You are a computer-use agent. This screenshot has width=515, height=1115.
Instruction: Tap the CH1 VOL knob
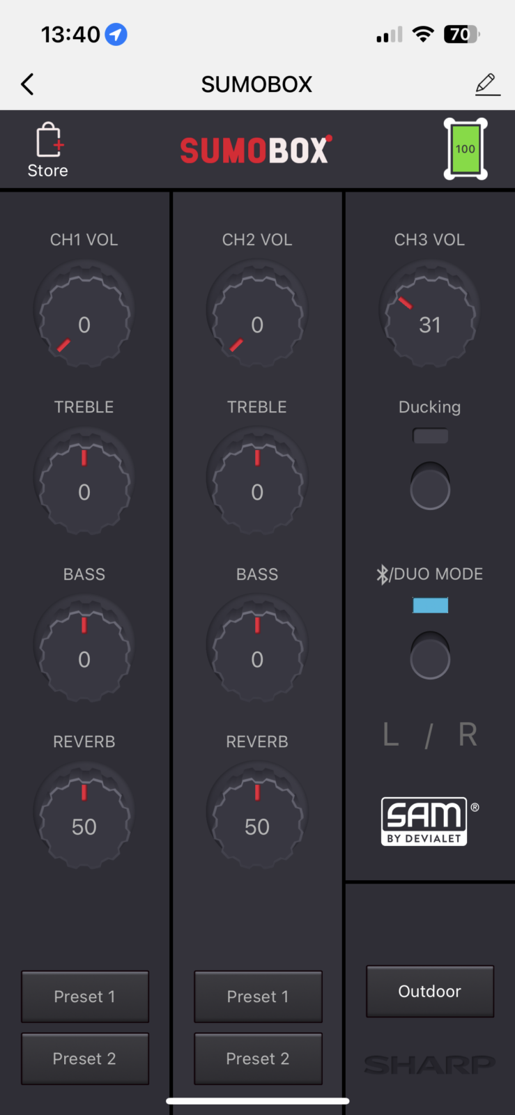point(84,314)
